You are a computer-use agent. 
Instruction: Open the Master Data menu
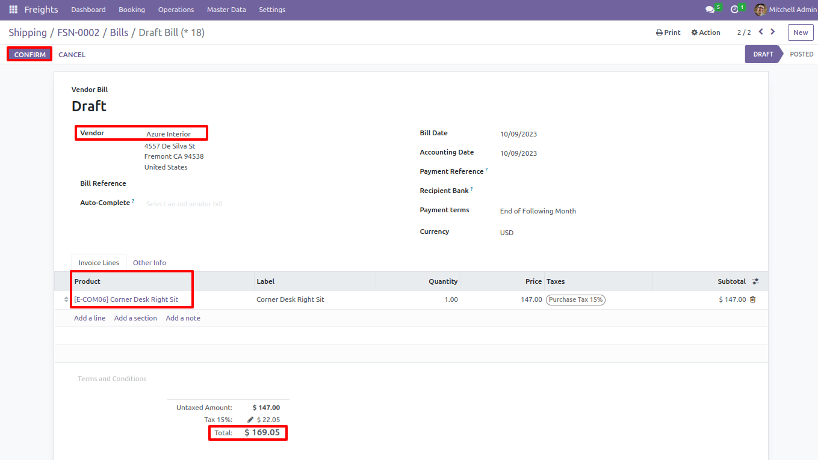pos(226,10)
